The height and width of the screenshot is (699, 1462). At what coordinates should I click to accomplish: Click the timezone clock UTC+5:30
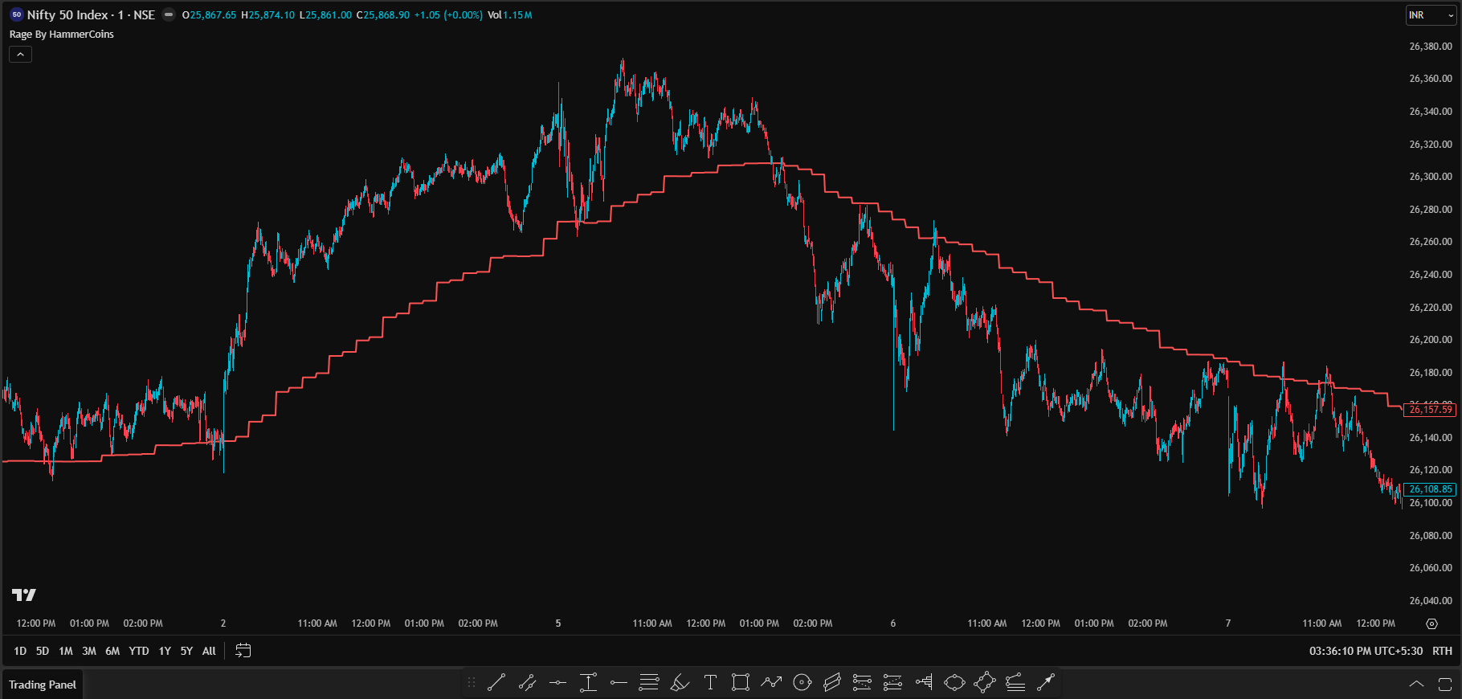coord(1365,651)
